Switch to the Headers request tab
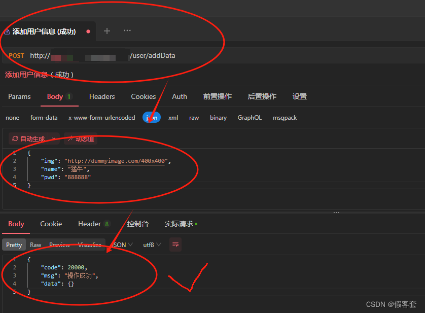The image size is (425, 313). tap(101, 96)
